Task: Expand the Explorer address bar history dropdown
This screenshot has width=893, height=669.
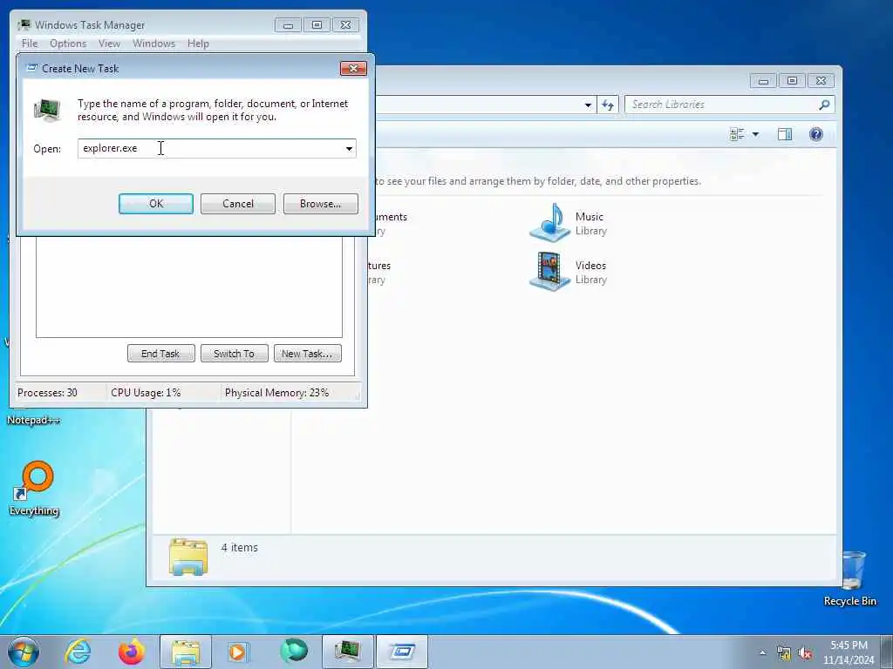Action: (x=588, y=105)
